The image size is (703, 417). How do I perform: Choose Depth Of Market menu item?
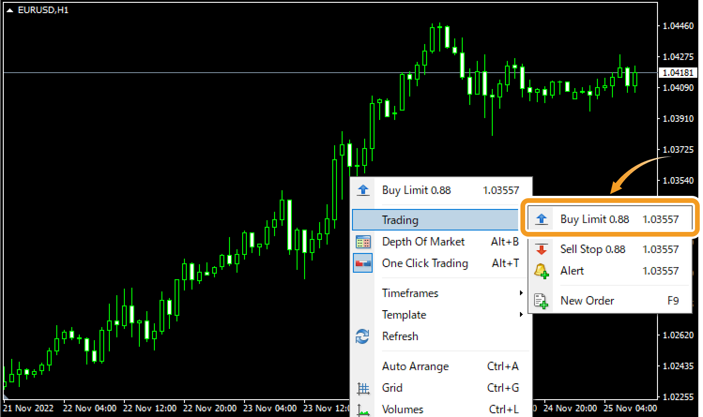[423, 241]
